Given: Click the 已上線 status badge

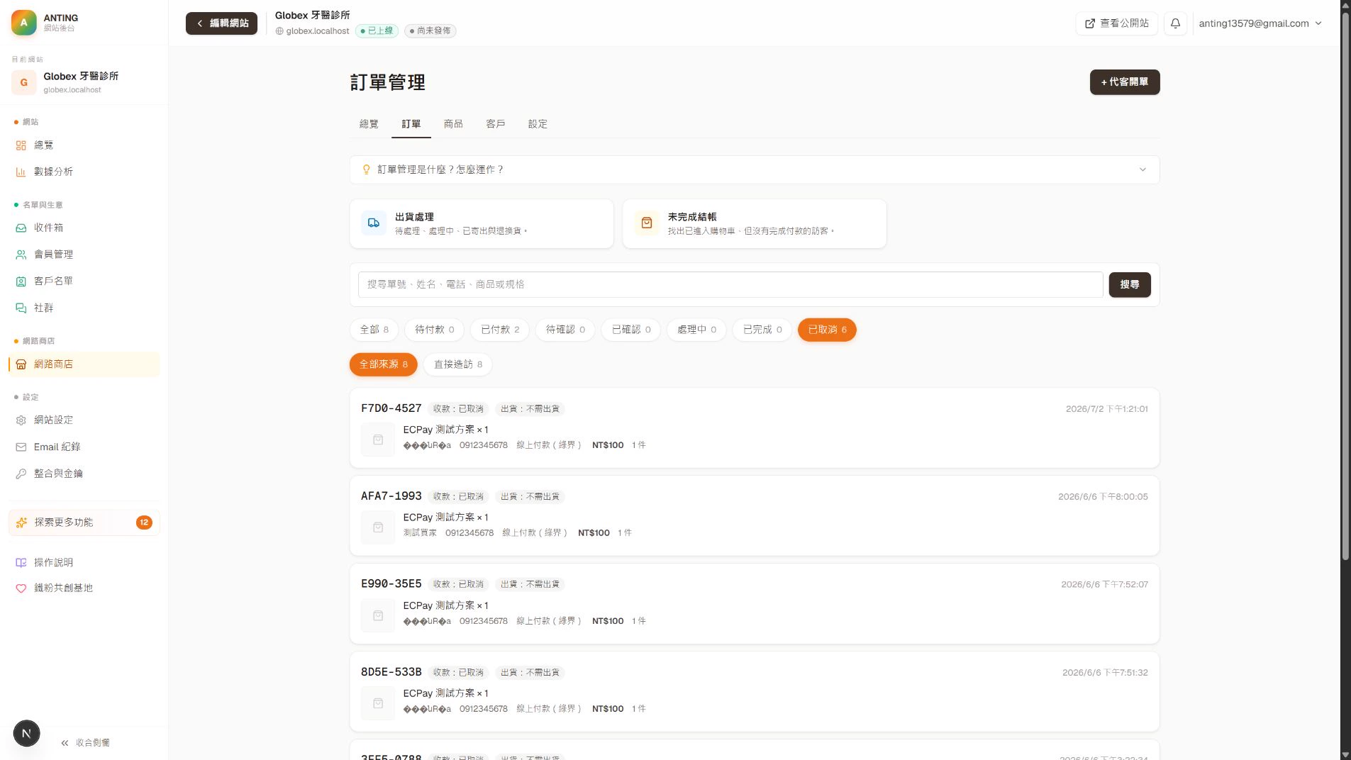Looking at the screenshot, I should pyautogui.click(x=377, y=31).
